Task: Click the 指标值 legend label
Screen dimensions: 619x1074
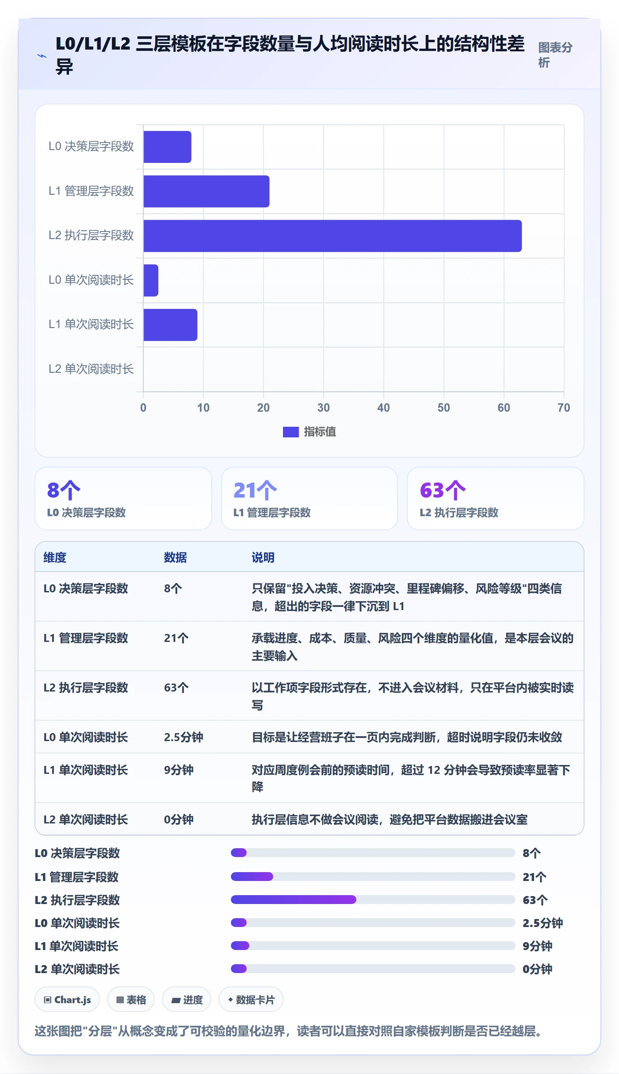Action: (320, 432)
